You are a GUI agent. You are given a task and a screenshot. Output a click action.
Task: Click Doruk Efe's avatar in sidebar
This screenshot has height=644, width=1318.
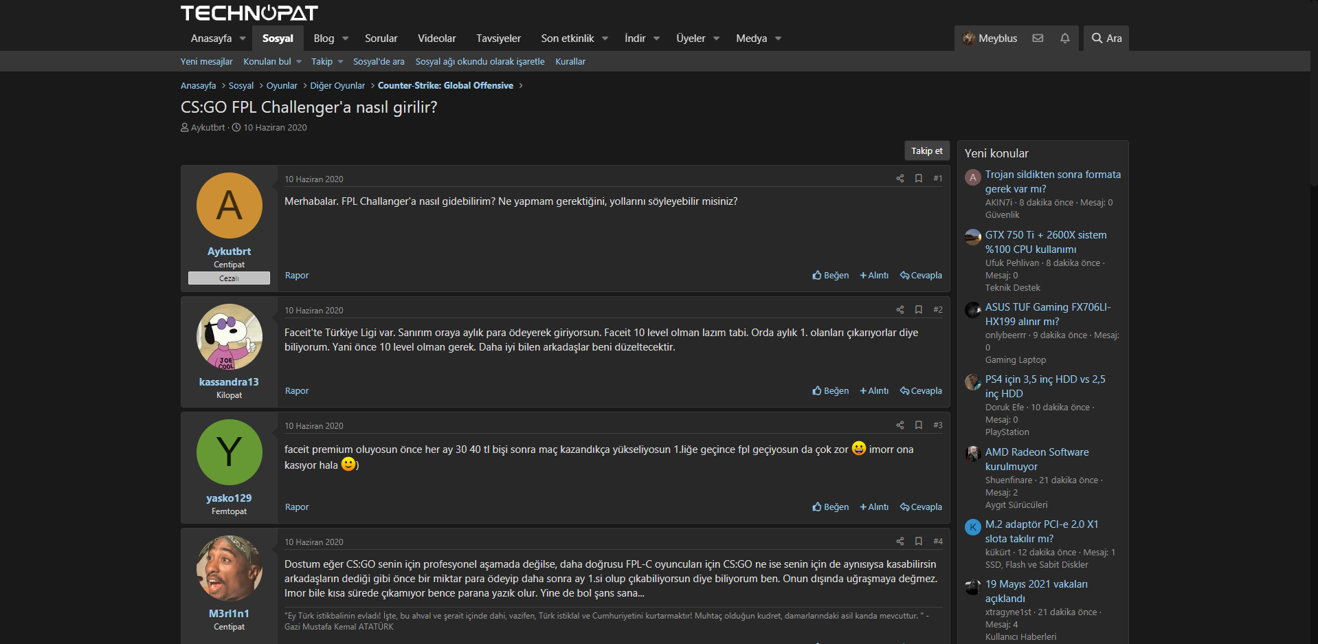[x=972, y=382]
